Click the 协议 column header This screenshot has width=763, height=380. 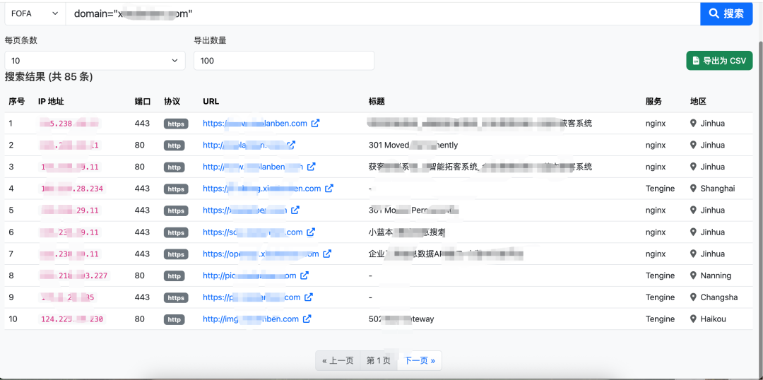[172, 102]
